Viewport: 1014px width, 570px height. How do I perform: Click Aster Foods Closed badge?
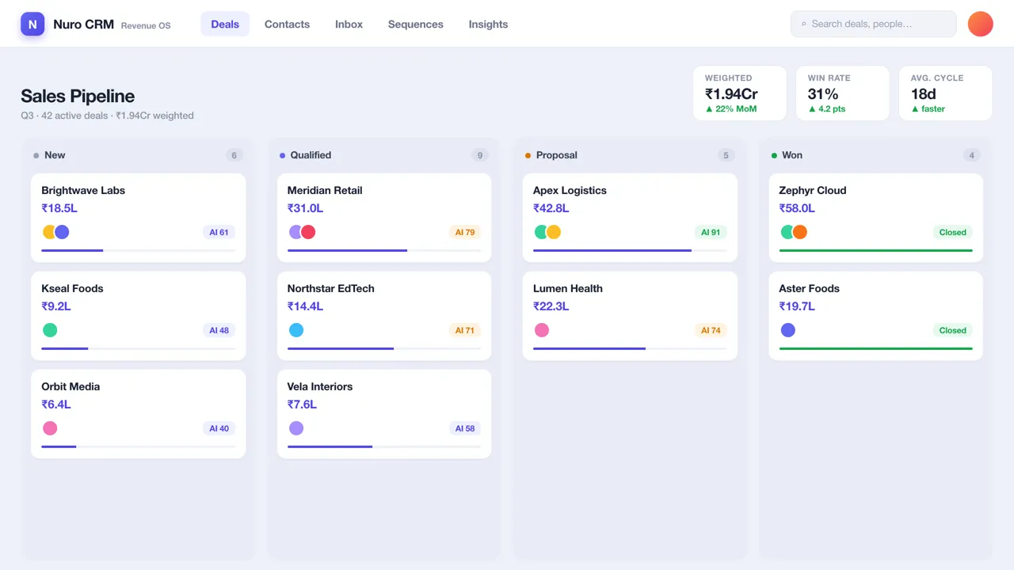pyautogui.click(x=953, y=330)
